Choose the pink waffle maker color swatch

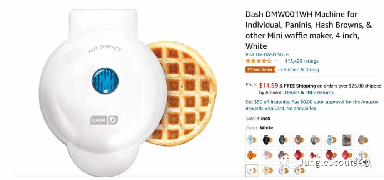point(268,155)
